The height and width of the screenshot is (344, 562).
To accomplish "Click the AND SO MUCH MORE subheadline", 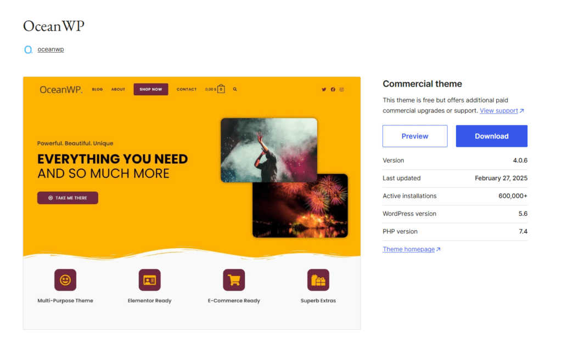I will [x=103, y=174].
